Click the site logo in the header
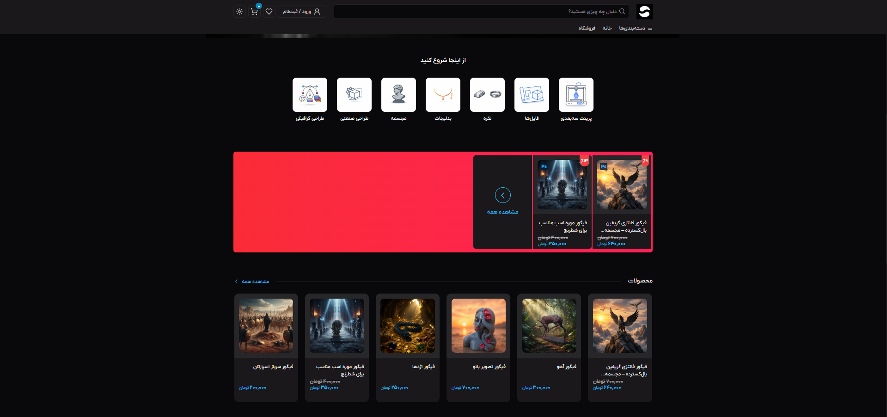The height and width of the screenshot is (417, 887). [644, 12]
